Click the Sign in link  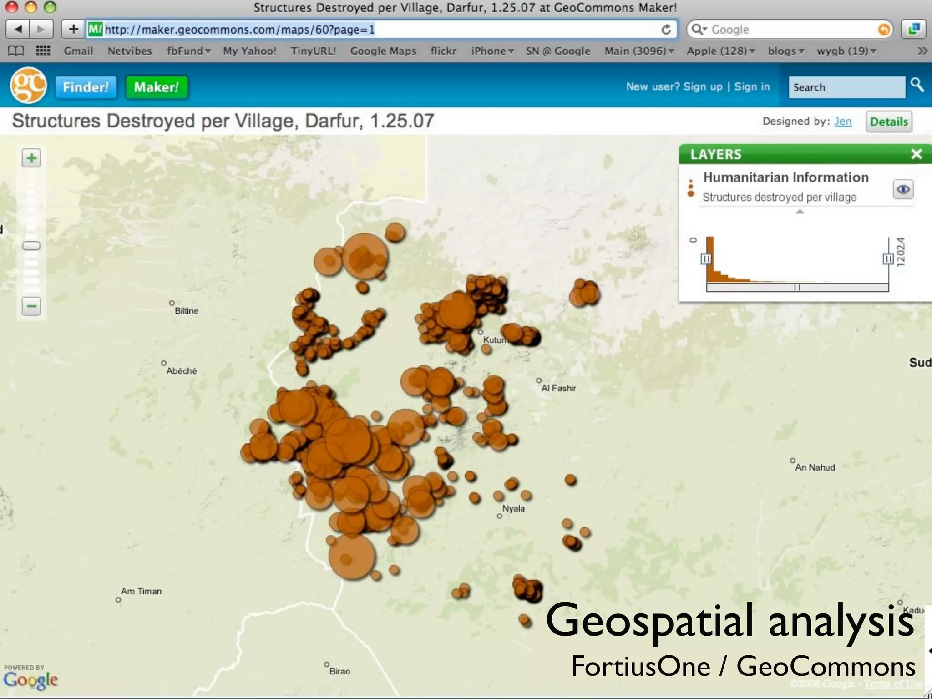point(752,86)
